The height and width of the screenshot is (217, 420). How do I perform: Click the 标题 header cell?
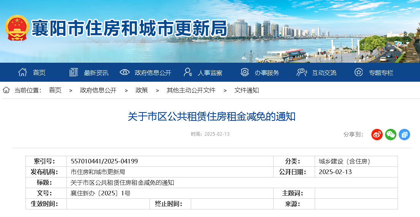click(46, 183)
